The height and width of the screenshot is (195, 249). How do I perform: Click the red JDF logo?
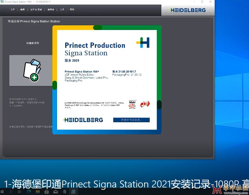(145, 104)
